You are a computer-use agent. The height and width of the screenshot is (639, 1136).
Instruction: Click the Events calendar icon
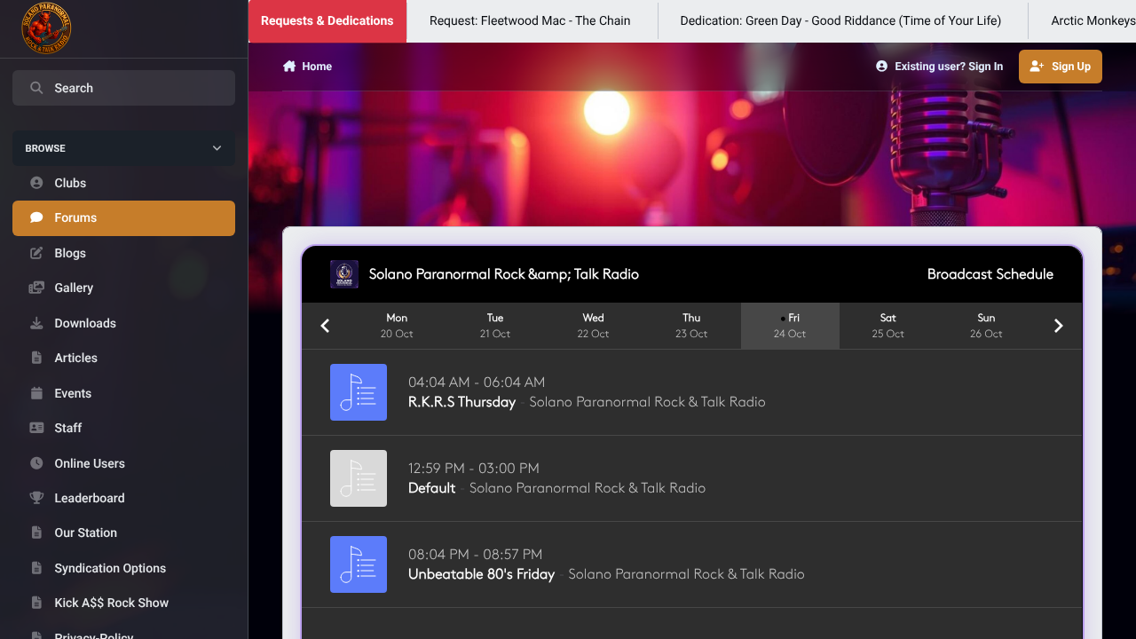pyautogui.click(x=36, y=393)
